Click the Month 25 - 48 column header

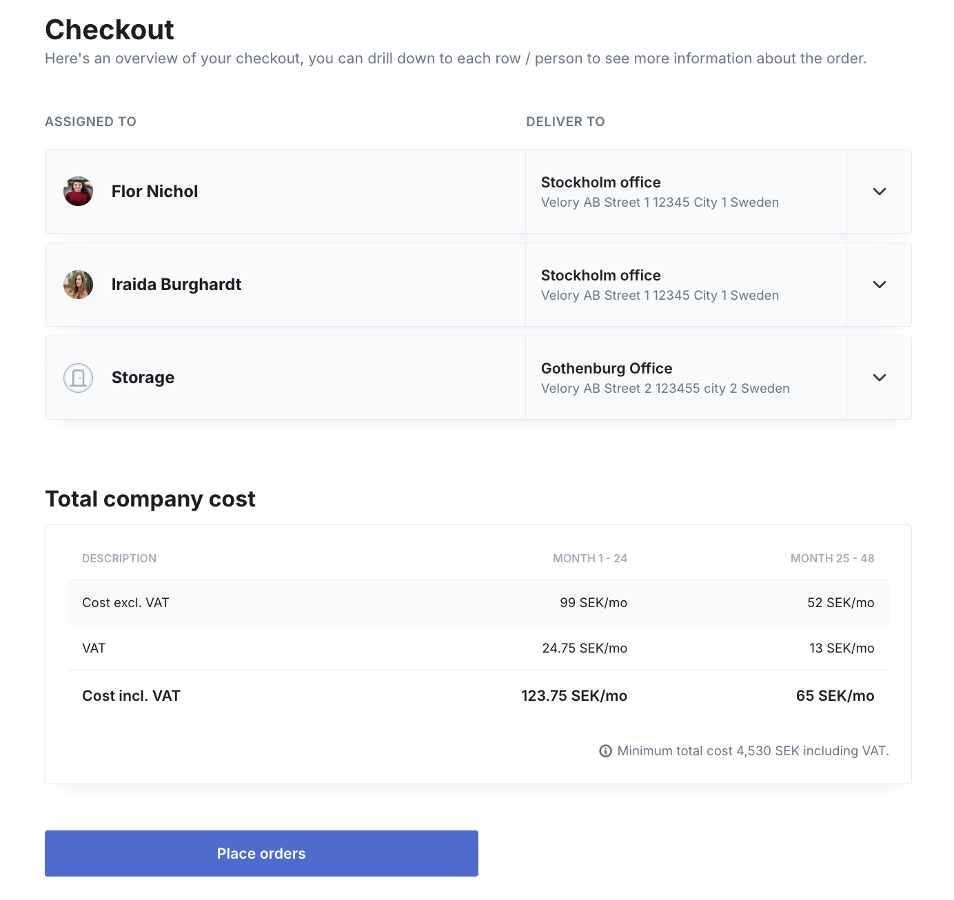[x=832, y=558]
